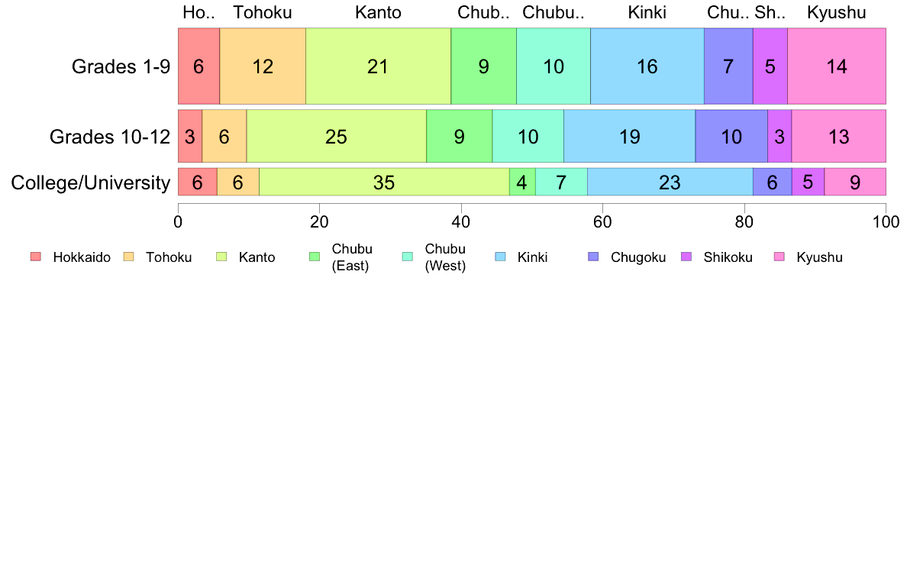Click the Shikoku magenta legend swatch

(686, 257)
